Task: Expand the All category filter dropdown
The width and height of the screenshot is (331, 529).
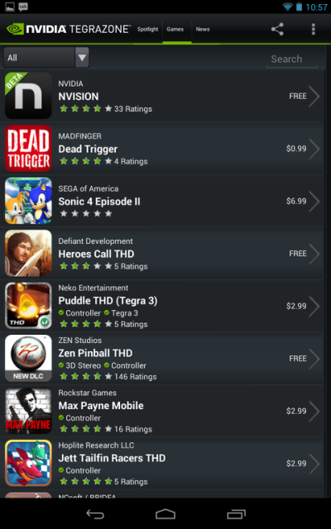Action: point(46,58)
